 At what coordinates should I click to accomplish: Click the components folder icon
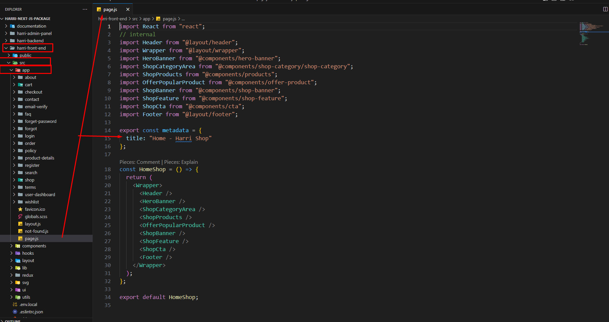(18, 246)
